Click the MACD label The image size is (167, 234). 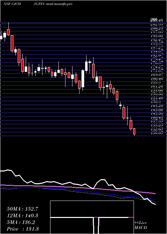[x=141, y=228]
